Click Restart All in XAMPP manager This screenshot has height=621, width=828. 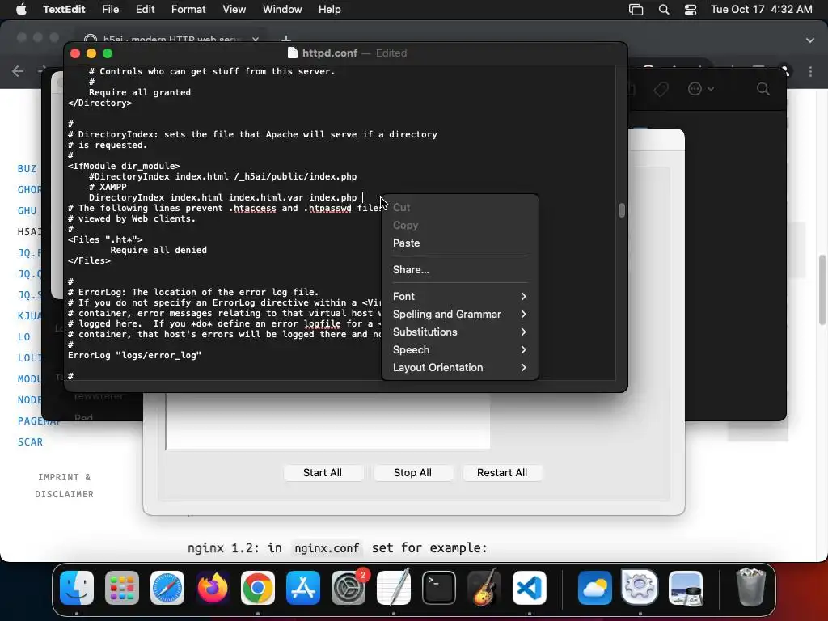(502, 472)
